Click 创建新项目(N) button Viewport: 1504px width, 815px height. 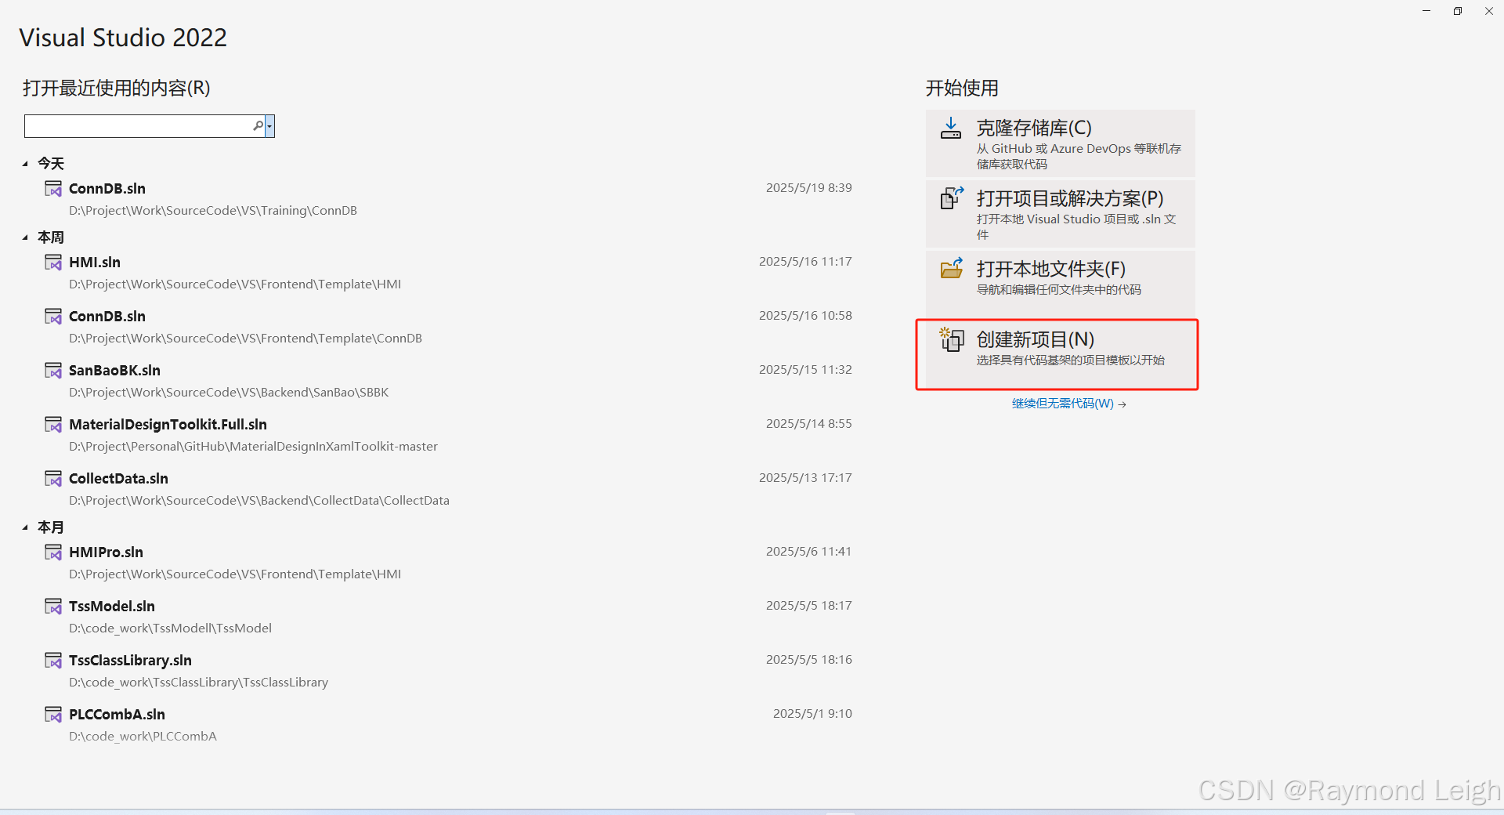point(1061,353)
